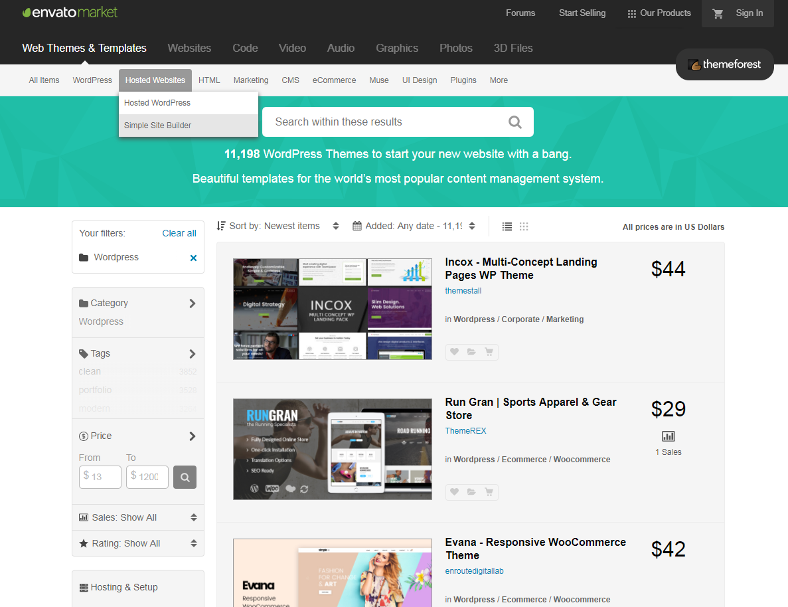Open the More submenu in category bar

click(x=499, y=80)
